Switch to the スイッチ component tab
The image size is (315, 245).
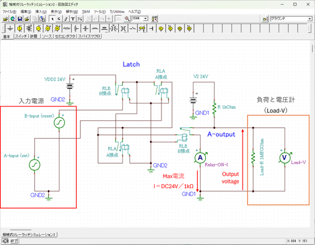pos(21,36)
